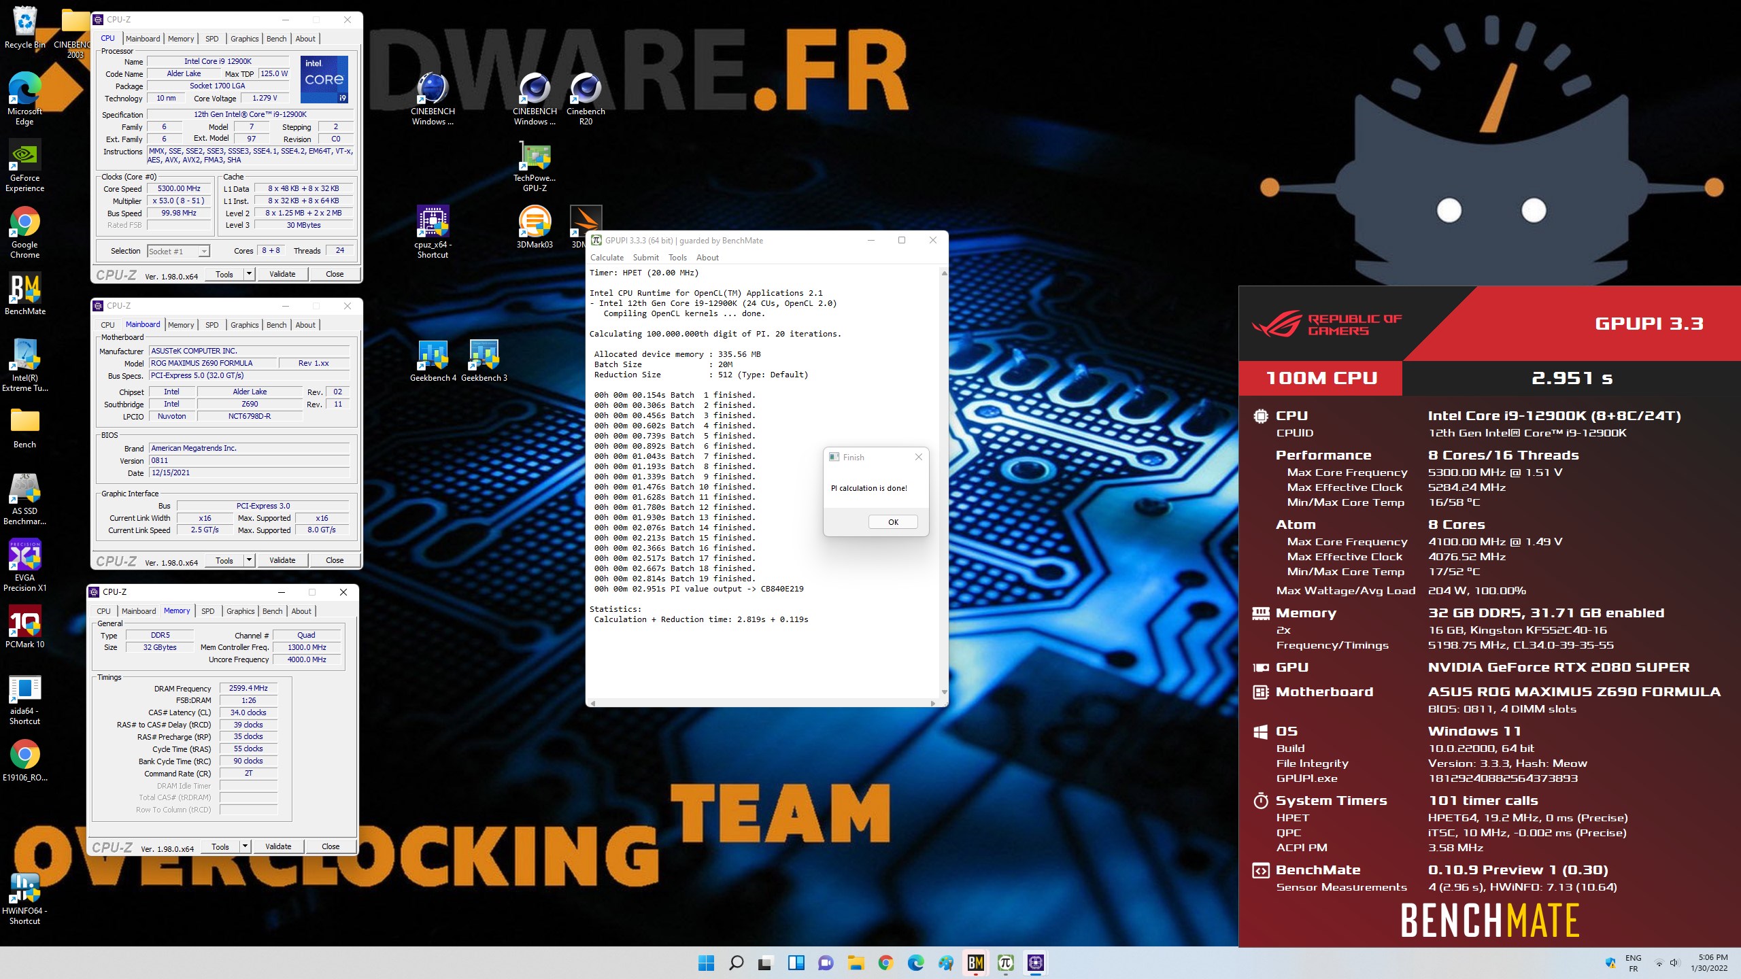This screenshot has height=979, width=1741.
Task: Open Tools menu in GPUPI
Action: coord(677,258)
